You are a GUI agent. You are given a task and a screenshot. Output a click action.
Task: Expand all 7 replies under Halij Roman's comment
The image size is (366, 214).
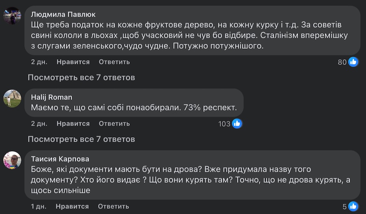click(81, 139)
